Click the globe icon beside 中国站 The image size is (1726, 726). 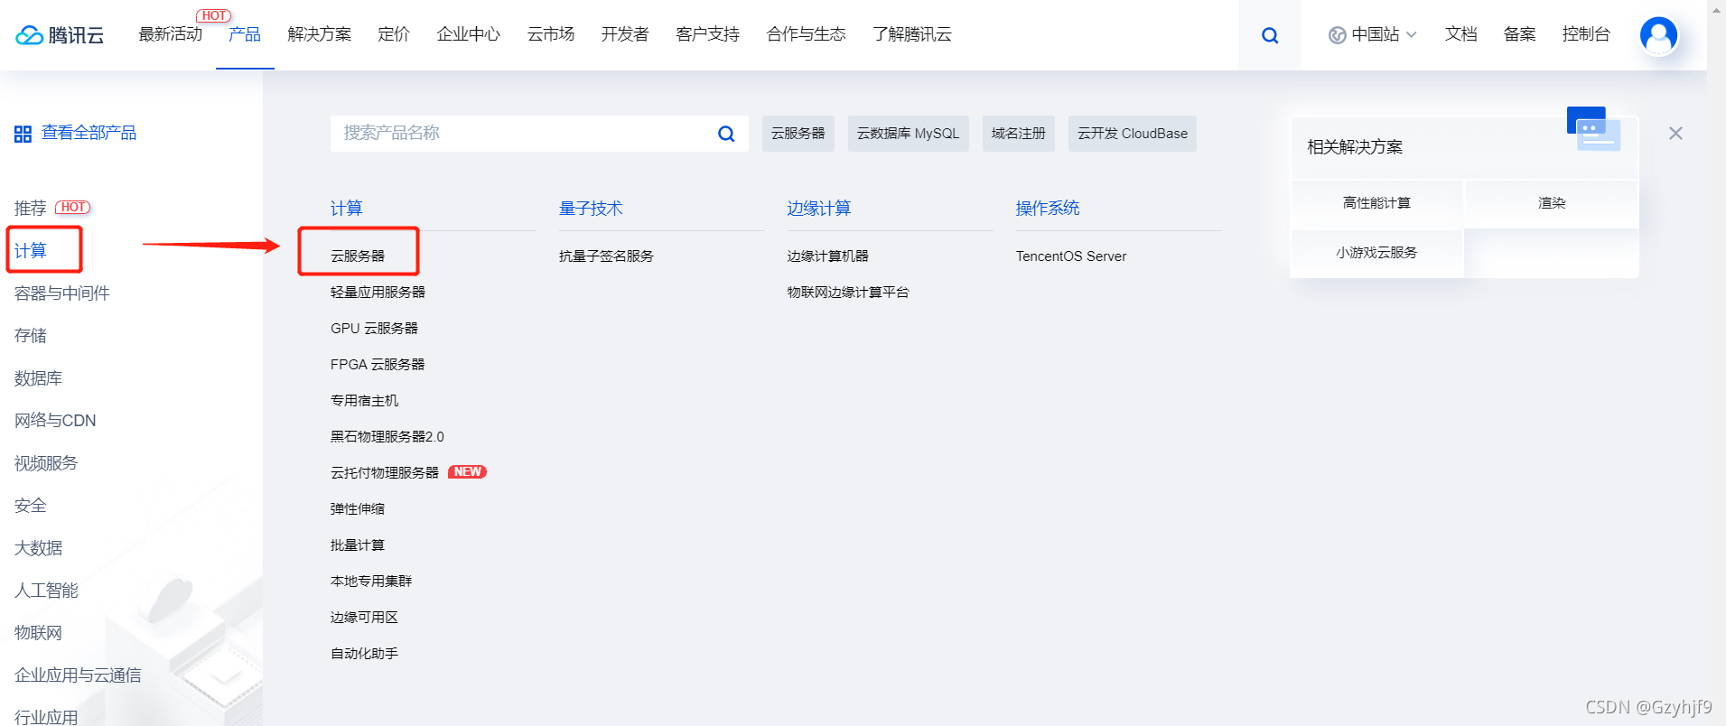point(1337,35)
